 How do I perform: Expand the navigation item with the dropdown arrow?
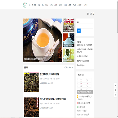[x=80, y=5]
